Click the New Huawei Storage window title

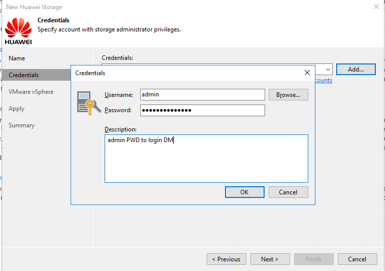click(x=34, y=7)
